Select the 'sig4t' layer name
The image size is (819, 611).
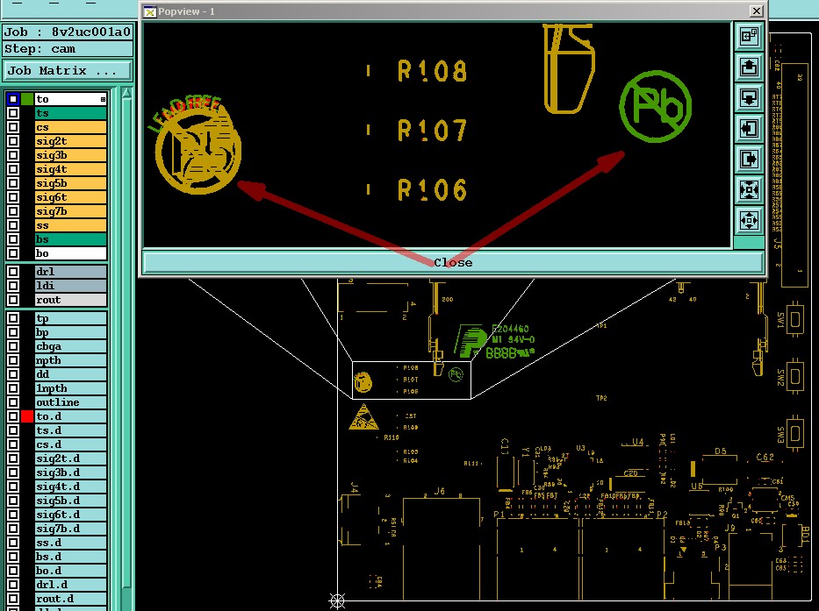pos(70,169)
